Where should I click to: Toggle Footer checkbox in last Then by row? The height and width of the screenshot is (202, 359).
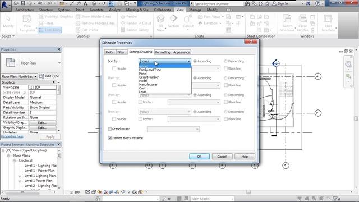(x=140, y=119)
